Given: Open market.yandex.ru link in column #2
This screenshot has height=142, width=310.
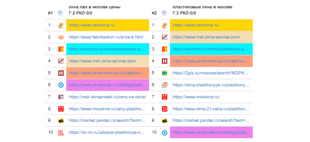Looking at the screenshot, I should (x=211, y=121).
